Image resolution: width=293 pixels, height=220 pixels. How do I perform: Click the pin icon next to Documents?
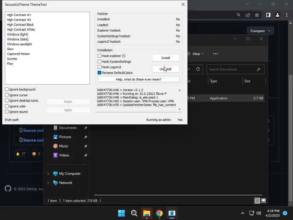pyautogui.click(x=86, y=128)
